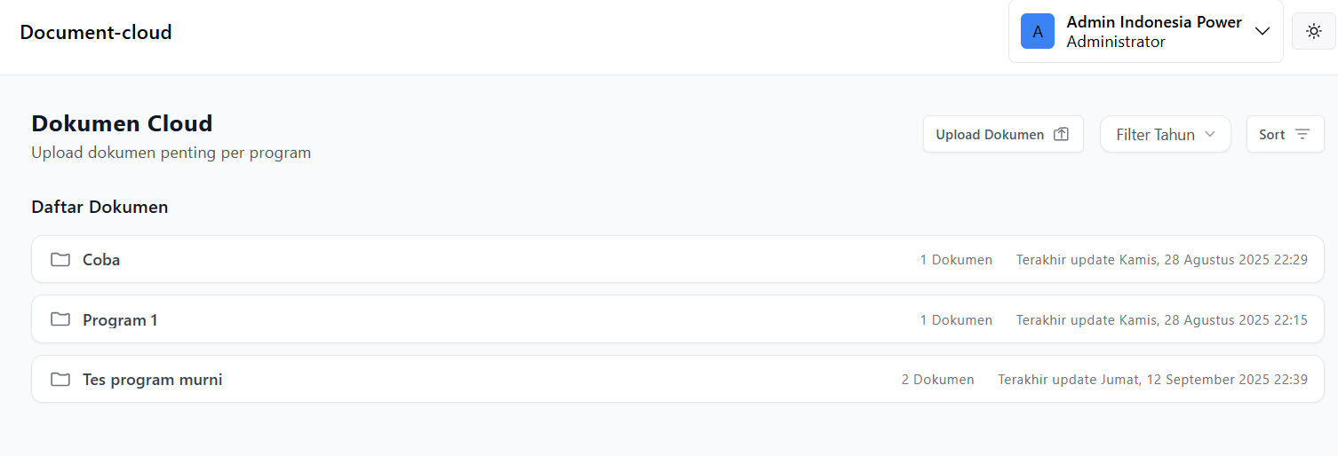Open the Filter Tahun dropdown

coord(1165,135)
